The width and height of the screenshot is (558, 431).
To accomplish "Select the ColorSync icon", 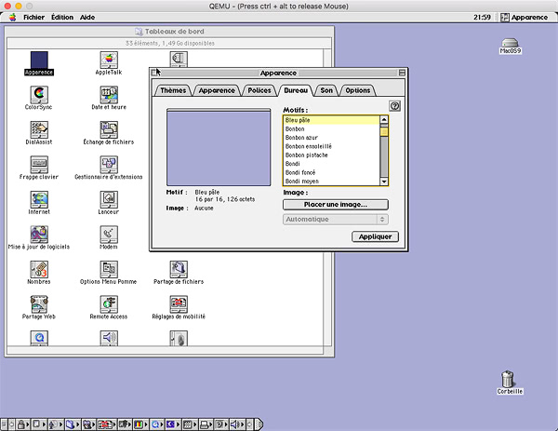I will (39, 98).
